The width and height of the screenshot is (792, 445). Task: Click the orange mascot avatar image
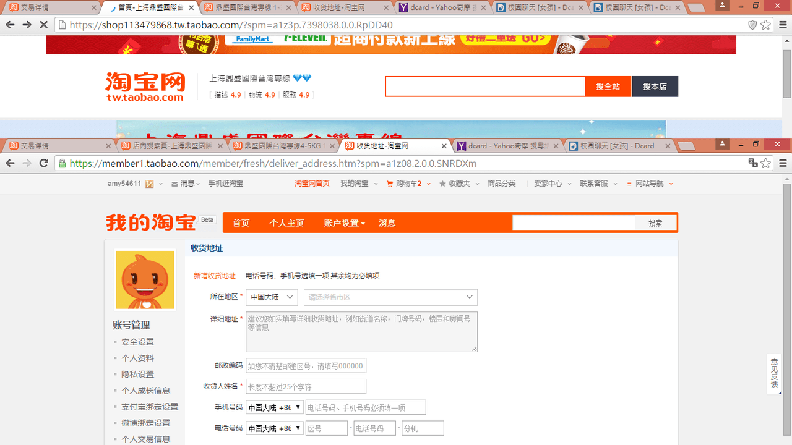145,280
